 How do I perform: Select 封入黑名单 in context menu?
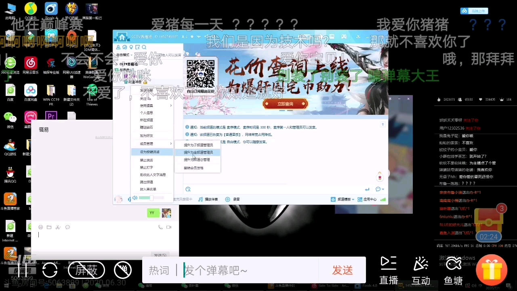152,189
